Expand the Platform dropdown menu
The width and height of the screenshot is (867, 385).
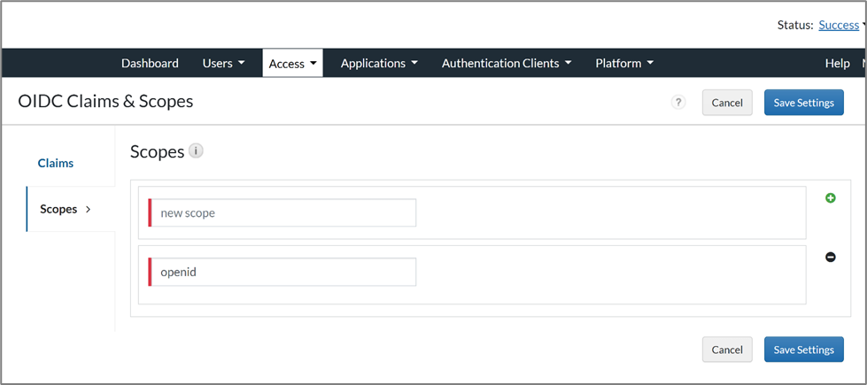pyautogui.click(x=624, y=64)
